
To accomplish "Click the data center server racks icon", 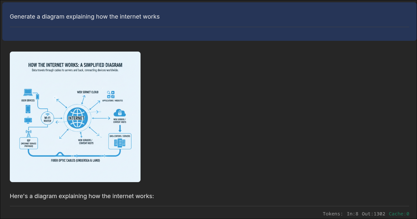I will (120, 143).
